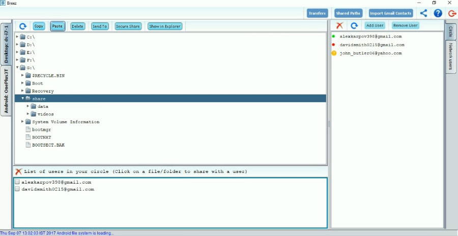This screenshot has height=236, width=458.
Task: Click the vertical splitter handle between panels
Action: coord(329,124)
